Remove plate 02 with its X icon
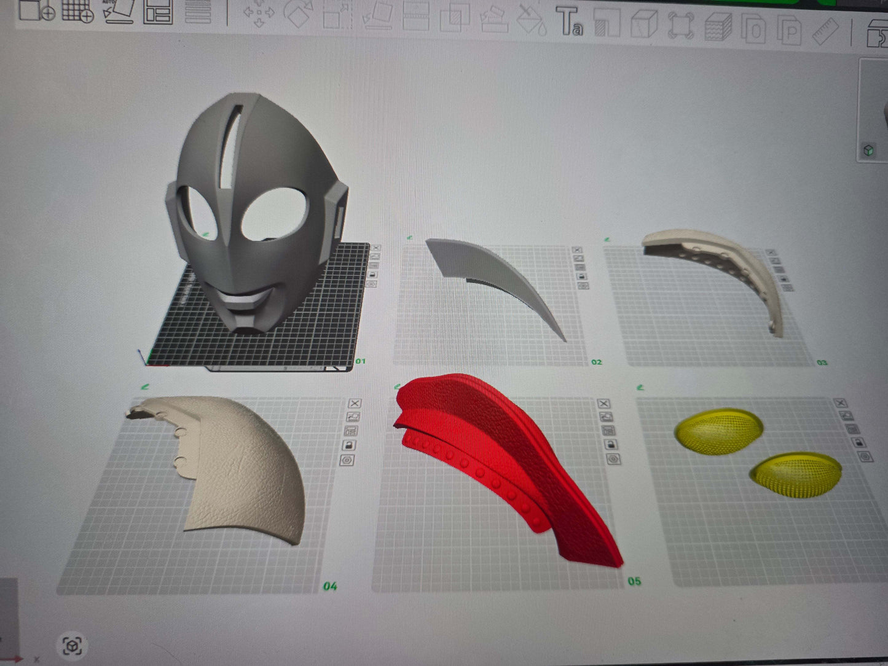Viewport: 888px width, 666px height. pos(577,250)
